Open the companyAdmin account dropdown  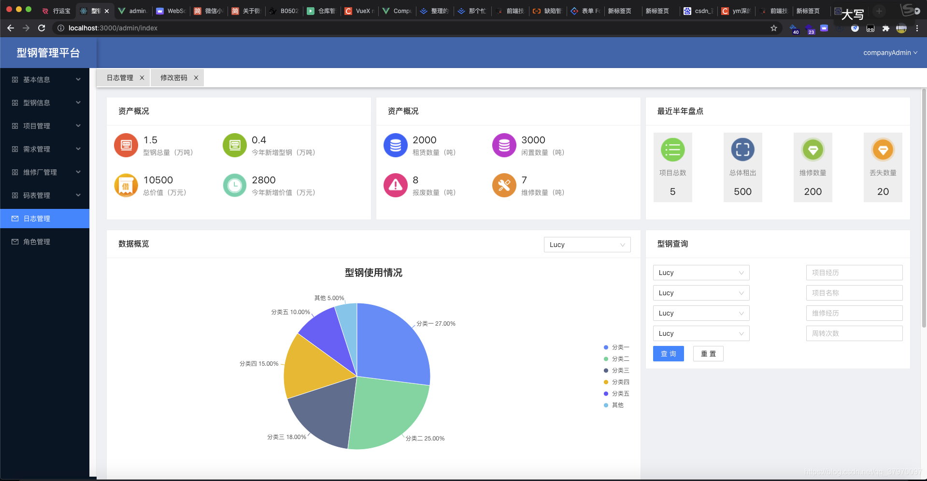(x=889, y=53)
